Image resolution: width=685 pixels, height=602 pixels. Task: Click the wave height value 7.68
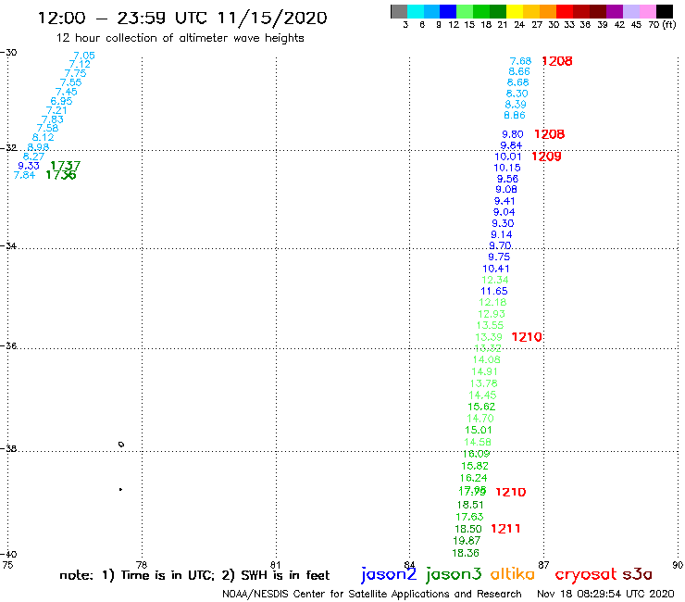coord(521,61)
